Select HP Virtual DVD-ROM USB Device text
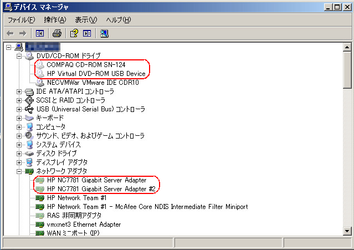 tap(96, 74)
